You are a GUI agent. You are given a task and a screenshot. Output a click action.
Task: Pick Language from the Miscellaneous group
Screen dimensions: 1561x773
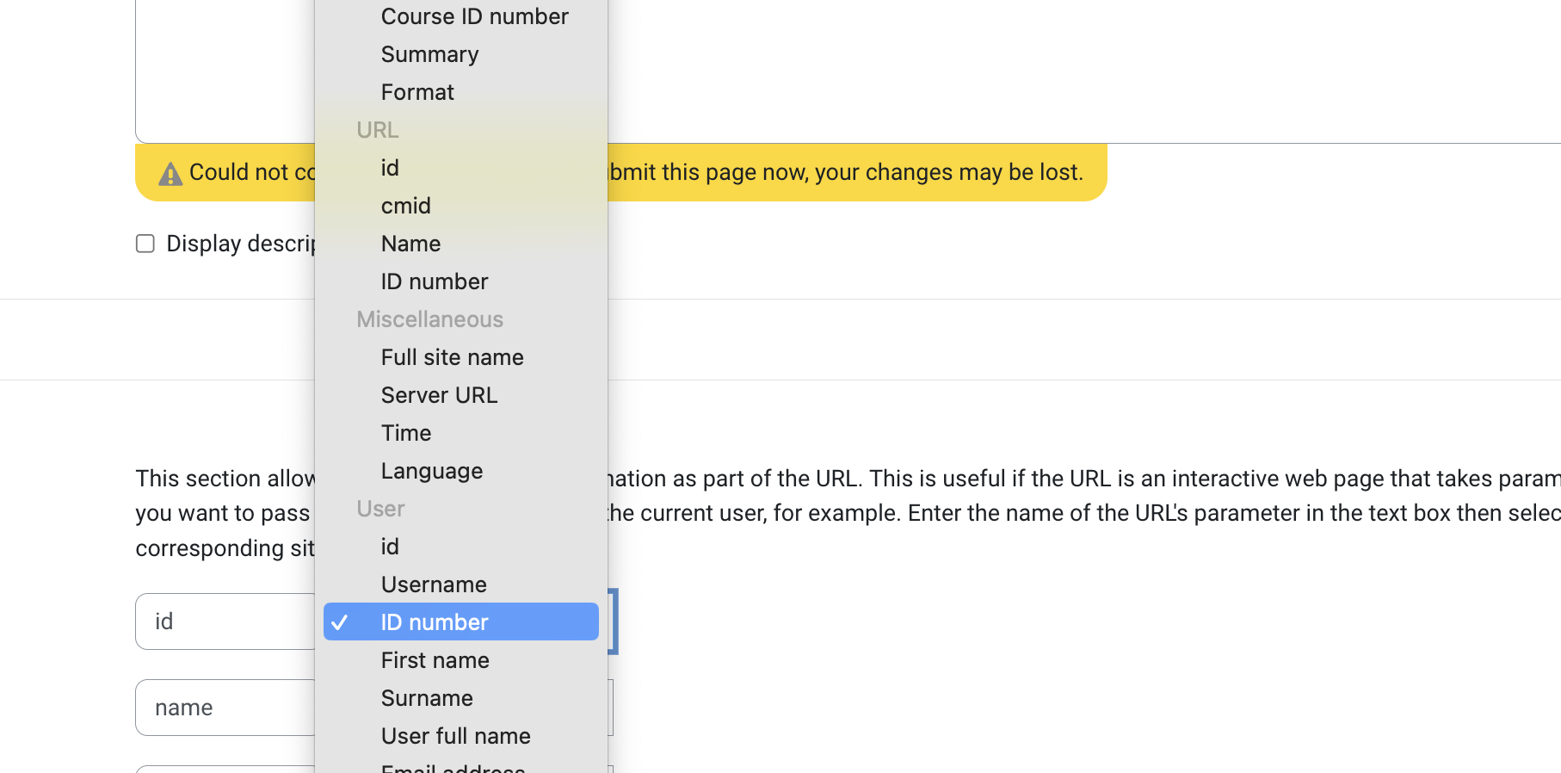coord(431,471)
